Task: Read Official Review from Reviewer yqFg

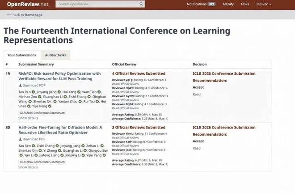Action: coord(125,84)
